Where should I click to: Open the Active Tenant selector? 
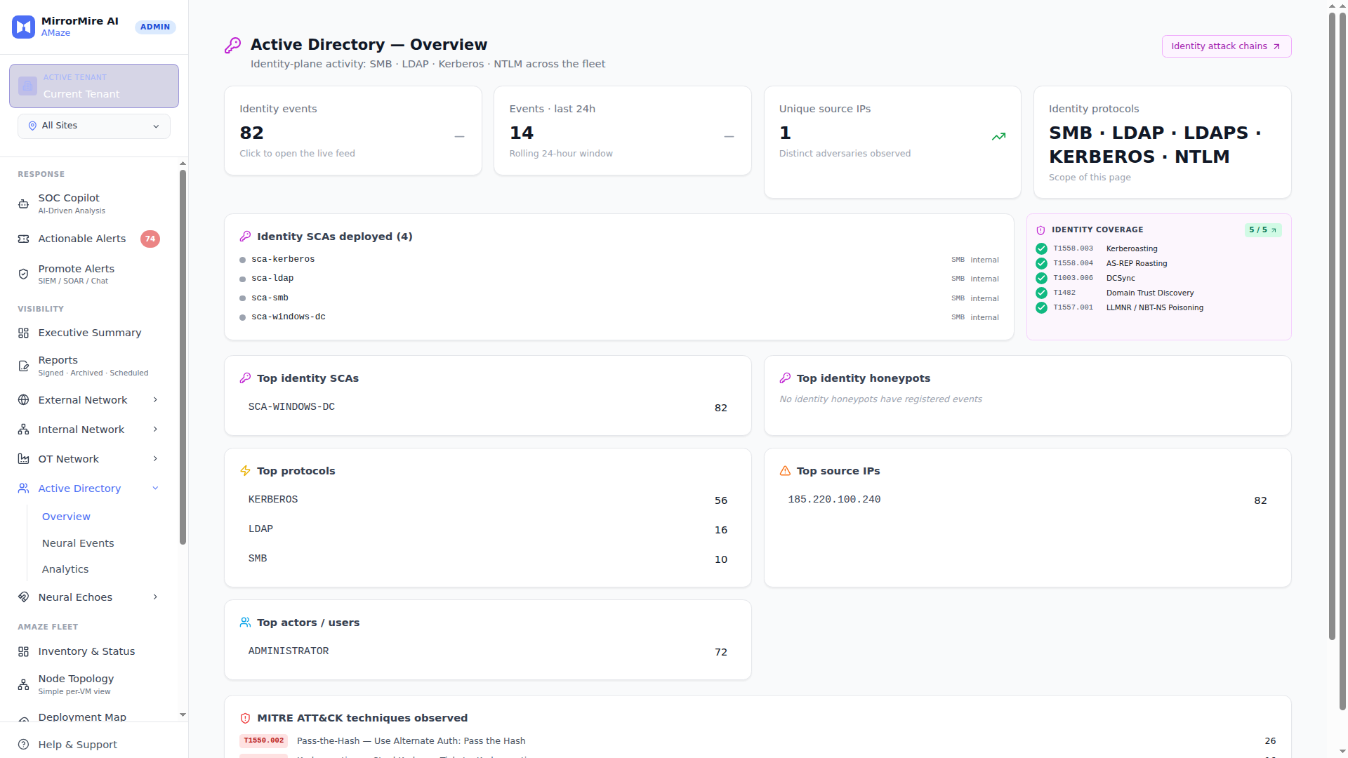[x=94, y=86]
